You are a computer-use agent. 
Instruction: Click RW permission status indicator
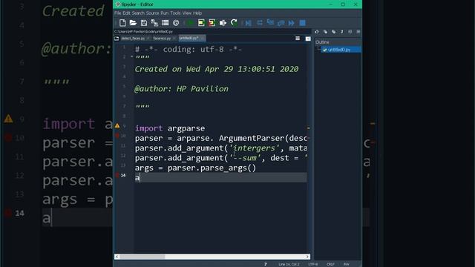click(x=347, y=264)
